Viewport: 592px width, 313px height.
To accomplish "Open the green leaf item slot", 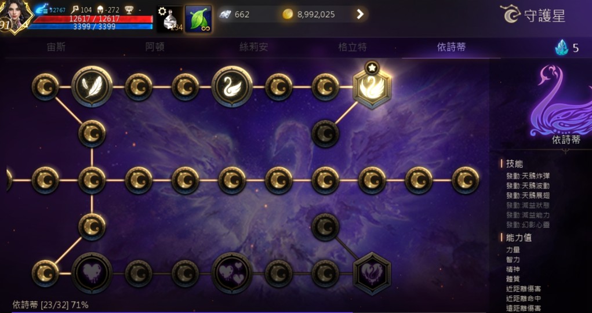I will pyautogui.click(x=199, y=19).
